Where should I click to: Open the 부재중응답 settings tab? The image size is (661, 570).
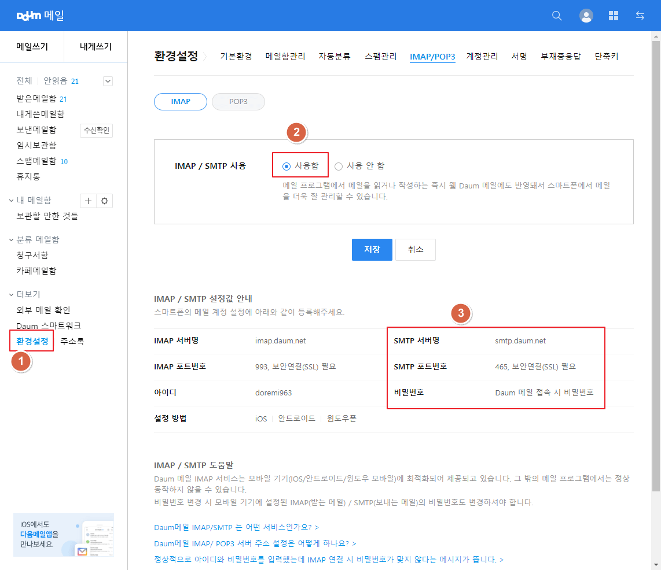pos(561,57)
